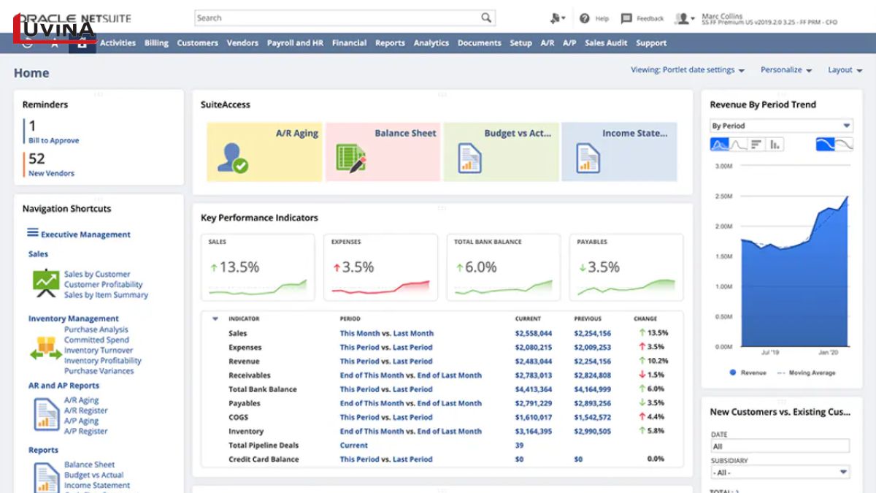Open the Sales by Customer shortcut link

tap(97, 274)
